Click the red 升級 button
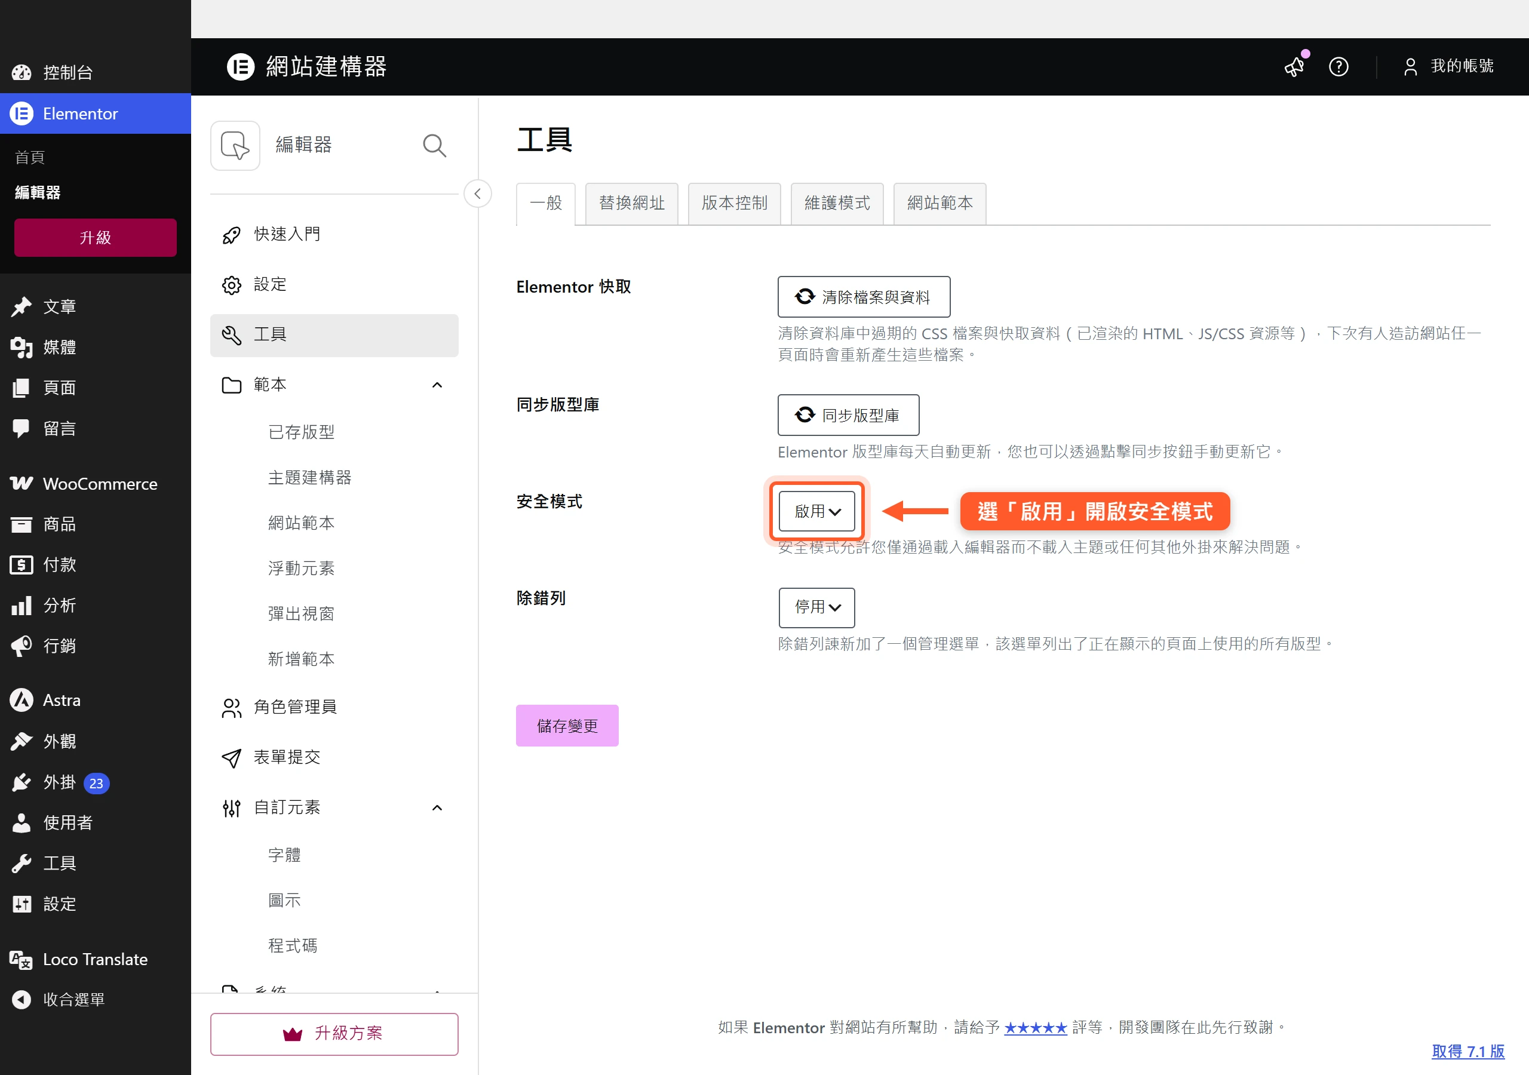This screenshot has width=1529, height=1075. point(95,238)
